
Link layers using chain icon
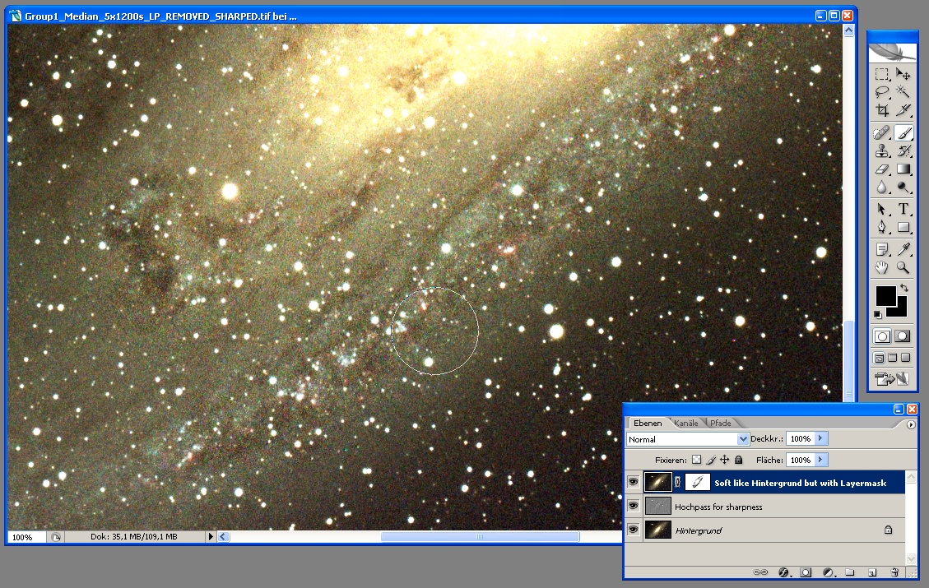coord(760,572)
